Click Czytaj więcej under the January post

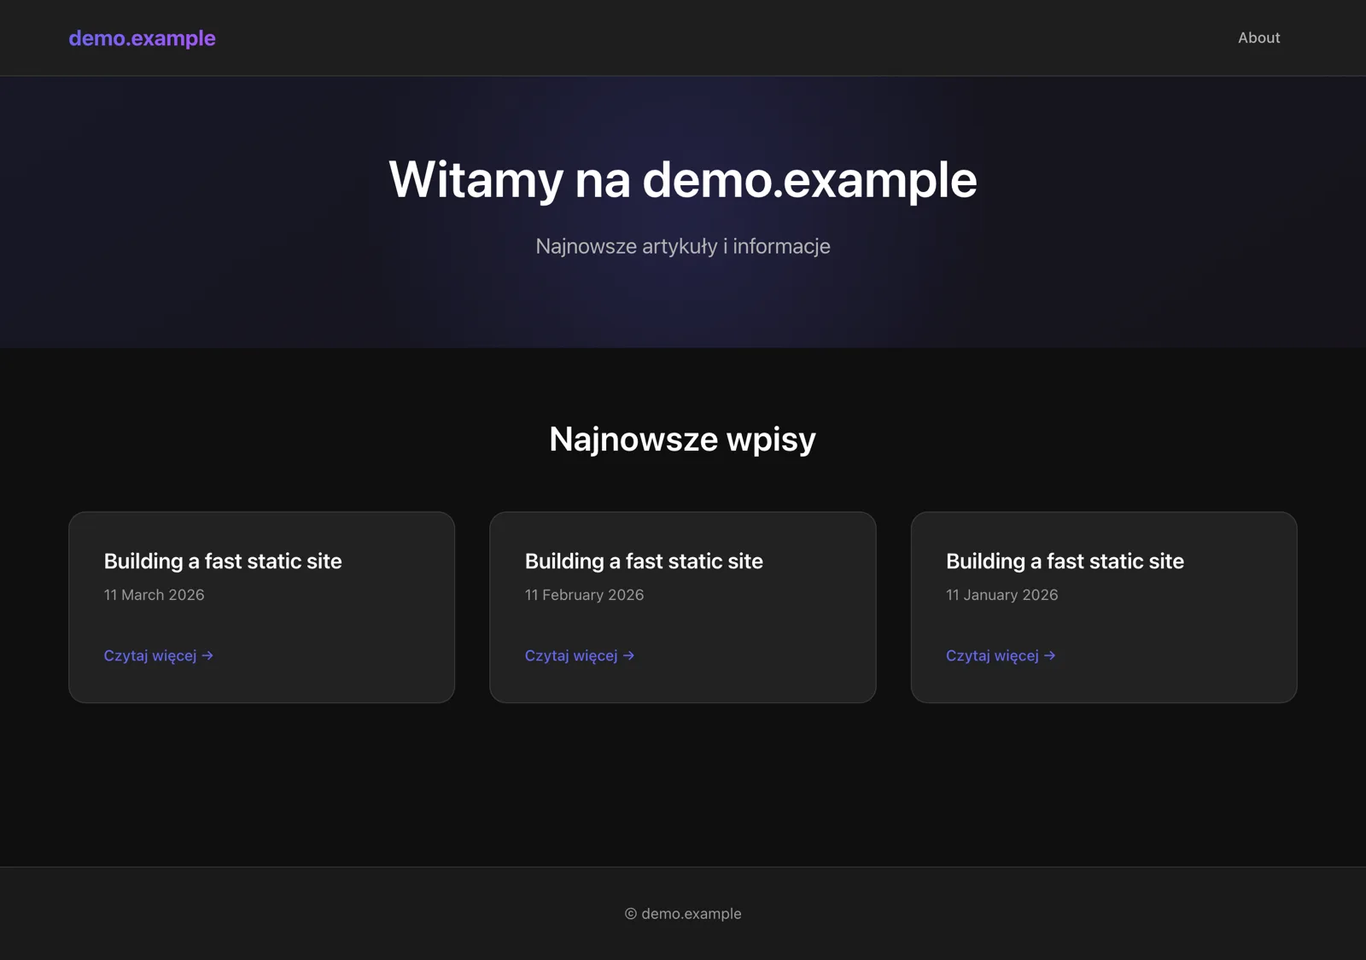pos(1001,655)
